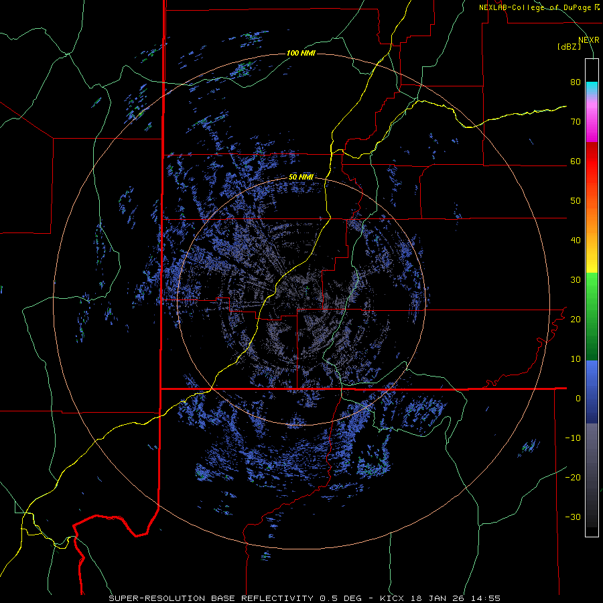603x603 pixels.
Task: Click the 60 value on the dBZ scale
Action: coord(576,161)
